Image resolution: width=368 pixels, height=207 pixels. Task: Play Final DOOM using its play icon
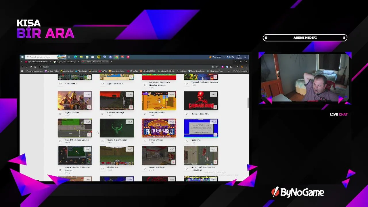click(102, 169)
